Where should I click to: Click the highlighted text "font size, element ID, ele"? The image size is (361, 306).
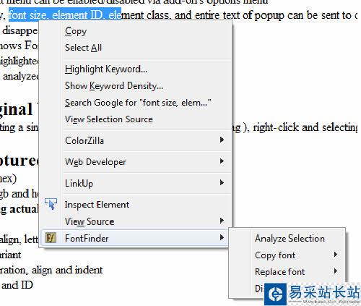[x=65, y=14]
